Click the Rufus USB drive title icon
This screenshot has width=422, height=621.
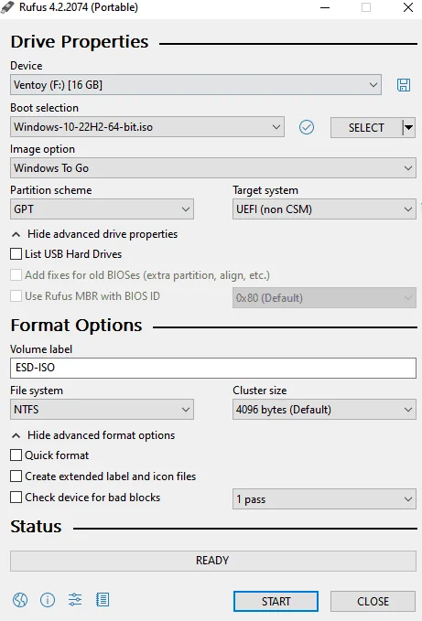(x=7, y=7)
